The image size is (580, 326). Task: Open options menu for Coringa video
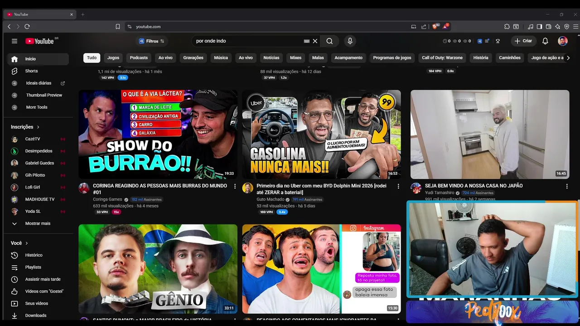pyautogui.click(x=235, y=186)
